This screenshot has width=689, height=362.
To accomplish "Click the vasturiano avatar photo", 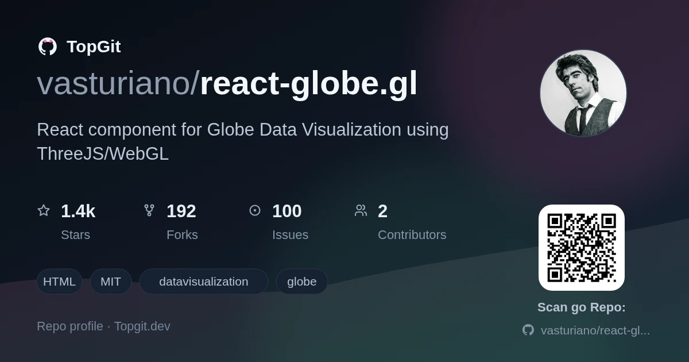I will point(583,93).
